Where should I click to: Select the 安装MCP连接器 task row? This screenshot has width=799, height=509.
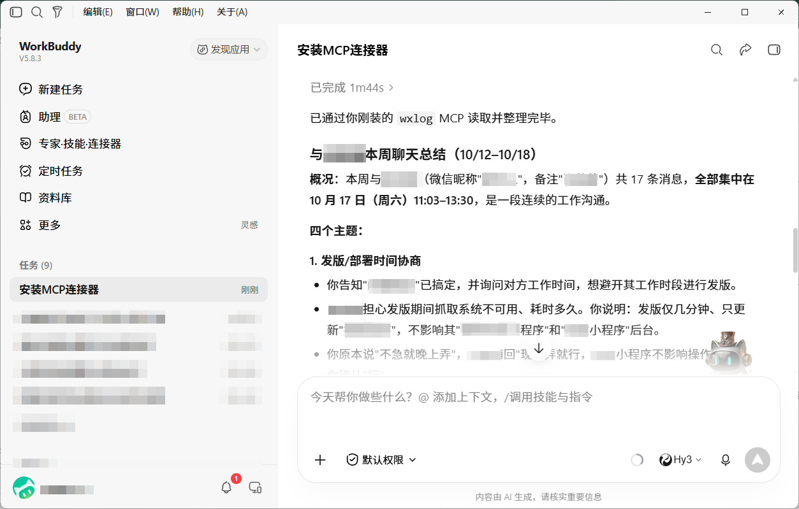click(138, 289)
